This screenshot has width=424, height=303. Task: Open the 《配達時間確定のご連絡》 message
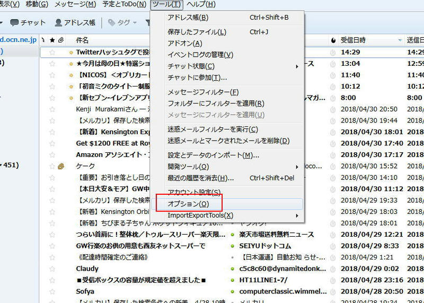point(112,257)
